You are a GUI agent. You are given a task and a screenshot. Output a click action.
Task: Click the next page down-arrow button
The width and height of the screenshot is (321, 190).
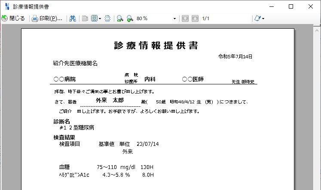click(195, 18)
